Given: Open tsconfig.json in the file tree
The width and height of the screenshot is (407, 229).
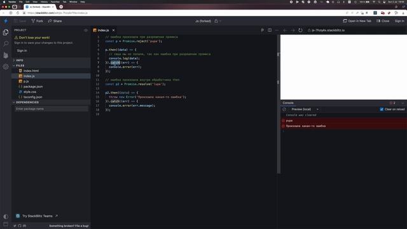Looking at the screenshot, I should pos(51,97).
